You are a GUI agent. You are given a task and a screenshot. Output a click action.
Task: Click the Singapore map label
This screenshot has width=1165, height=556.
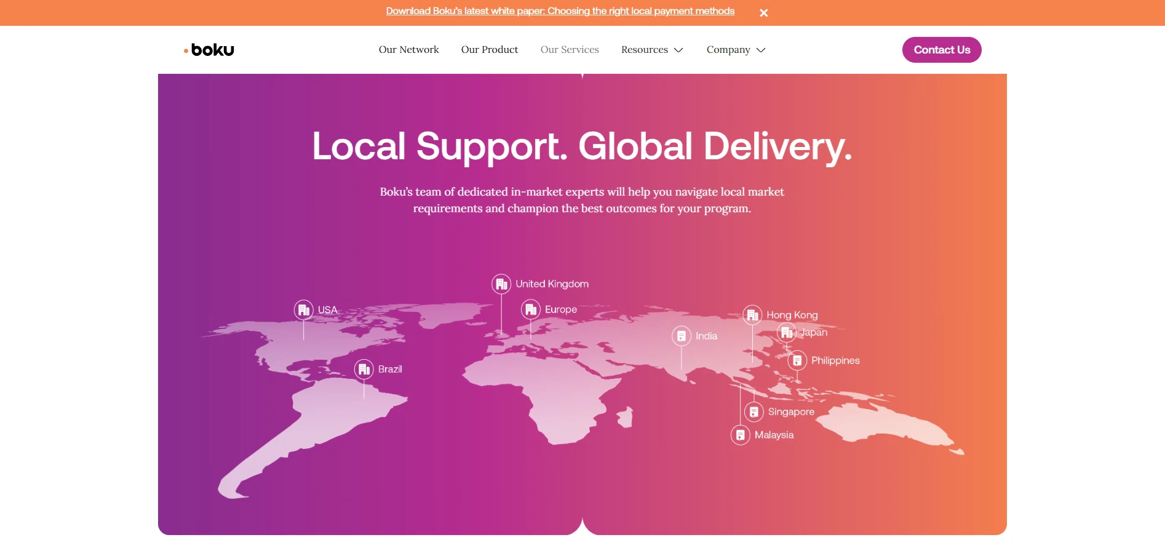[x=792, y=412]
